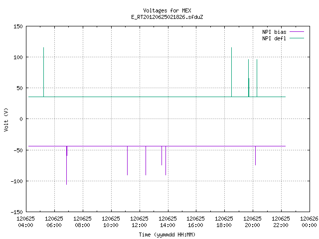The image size is (319, 239).
Task: Click the green NPI defl legend line
Action: click(x=297, y=38)
